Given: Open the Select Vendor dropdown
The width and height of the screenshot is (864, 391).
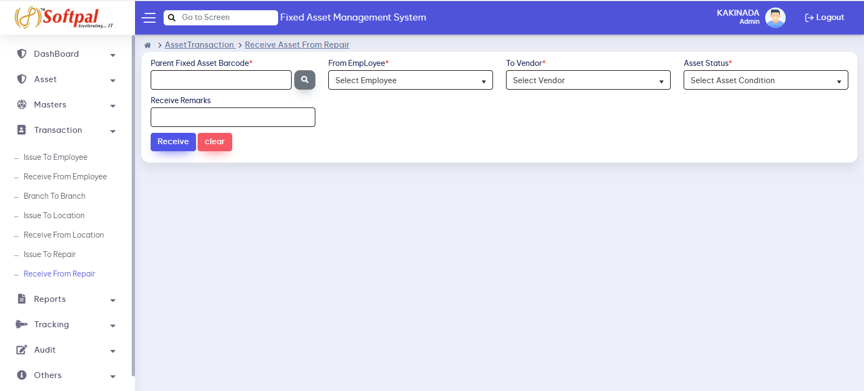Looking at the screenshot, I should tap(588, 80).
